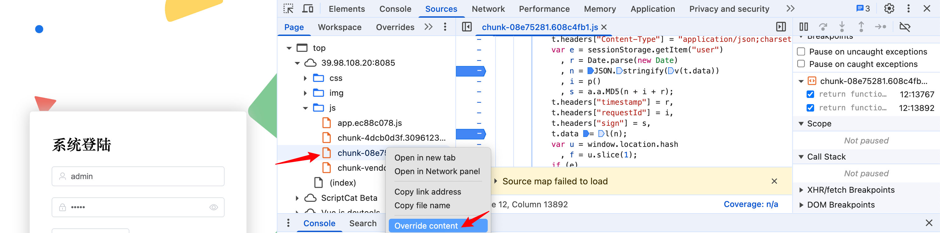Choose Open in new tab
This screenshot has height=233, width=940.
[x=438, y=158]
